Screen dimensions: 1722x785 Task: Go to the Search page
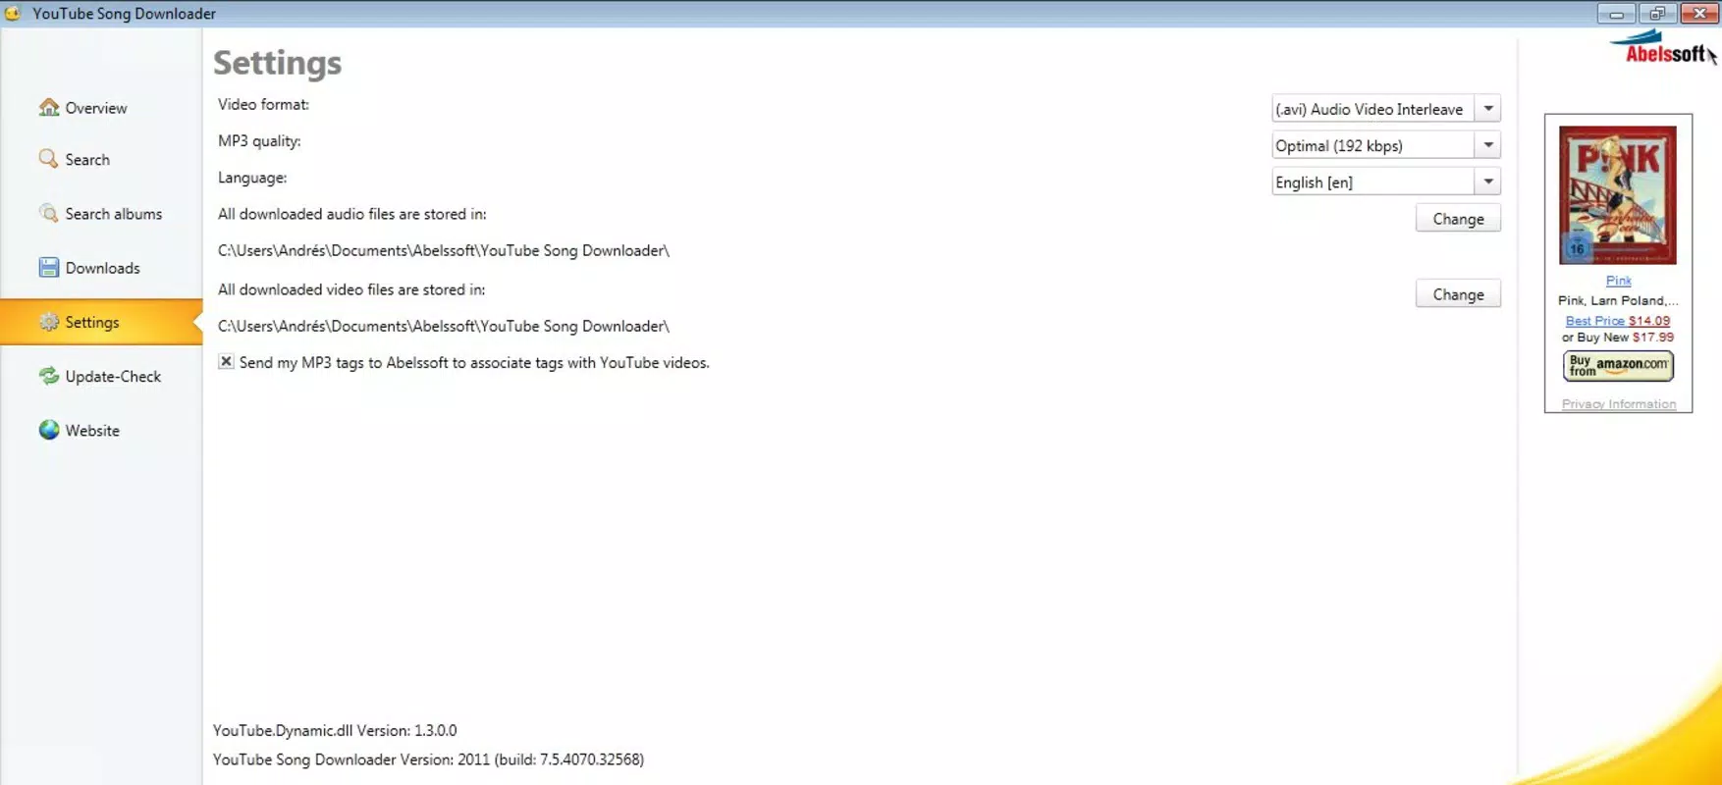pyautogui.click(x=87, y=160)
